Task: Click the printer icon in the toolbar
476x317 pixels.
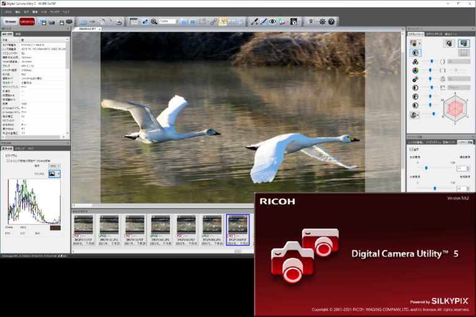Action: [x=69, y=22]
